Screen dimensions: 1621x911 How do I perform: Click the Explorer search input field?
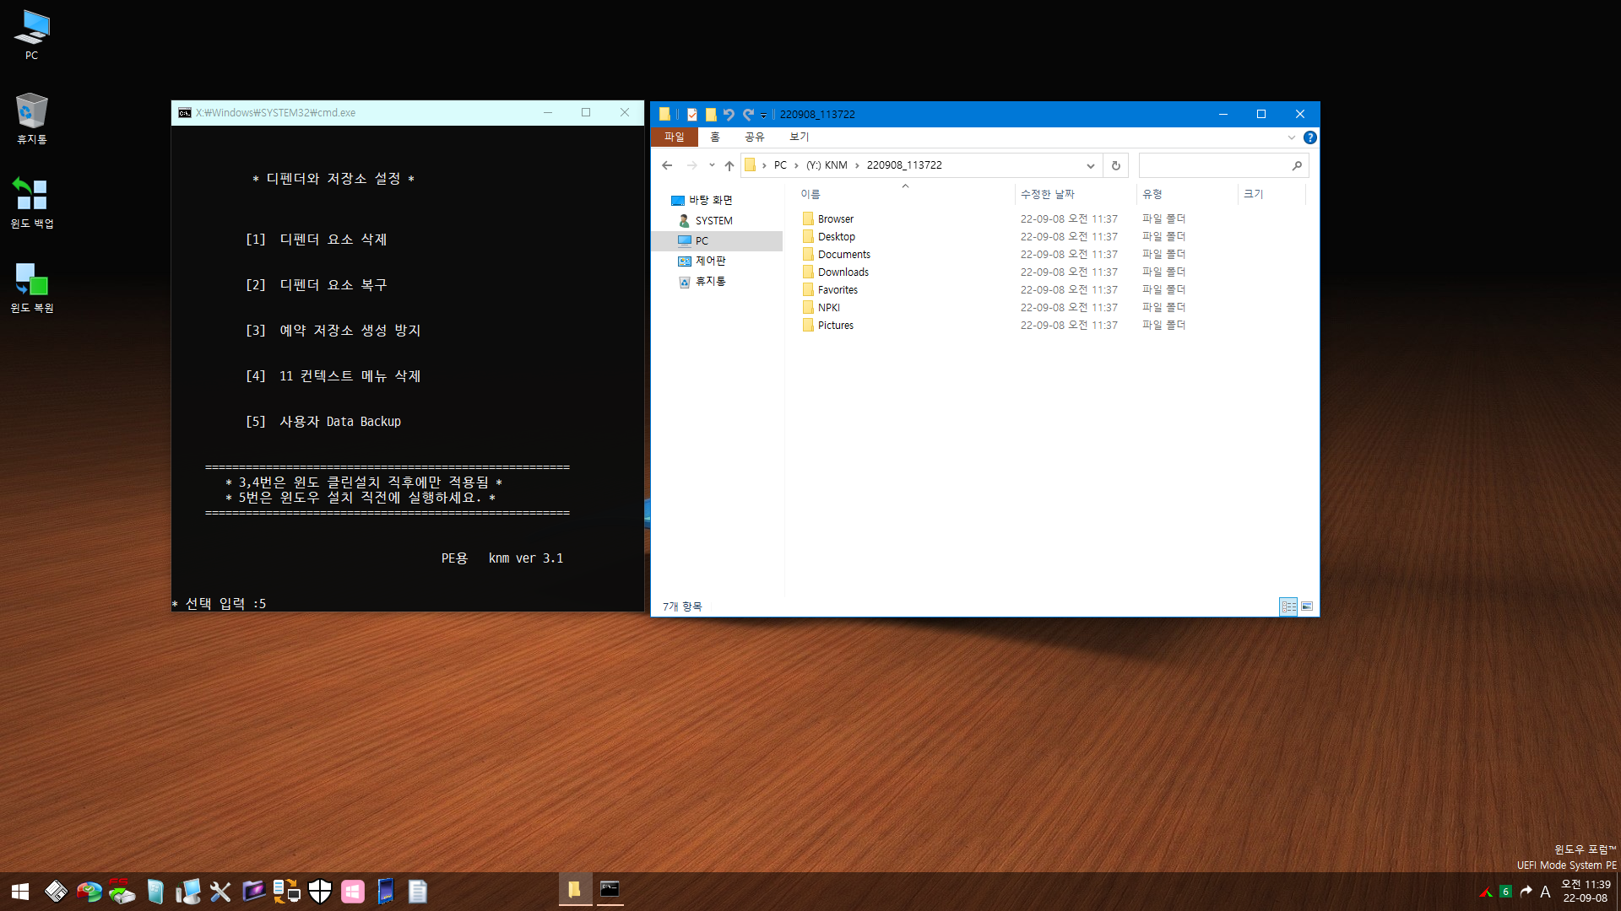1213,165
